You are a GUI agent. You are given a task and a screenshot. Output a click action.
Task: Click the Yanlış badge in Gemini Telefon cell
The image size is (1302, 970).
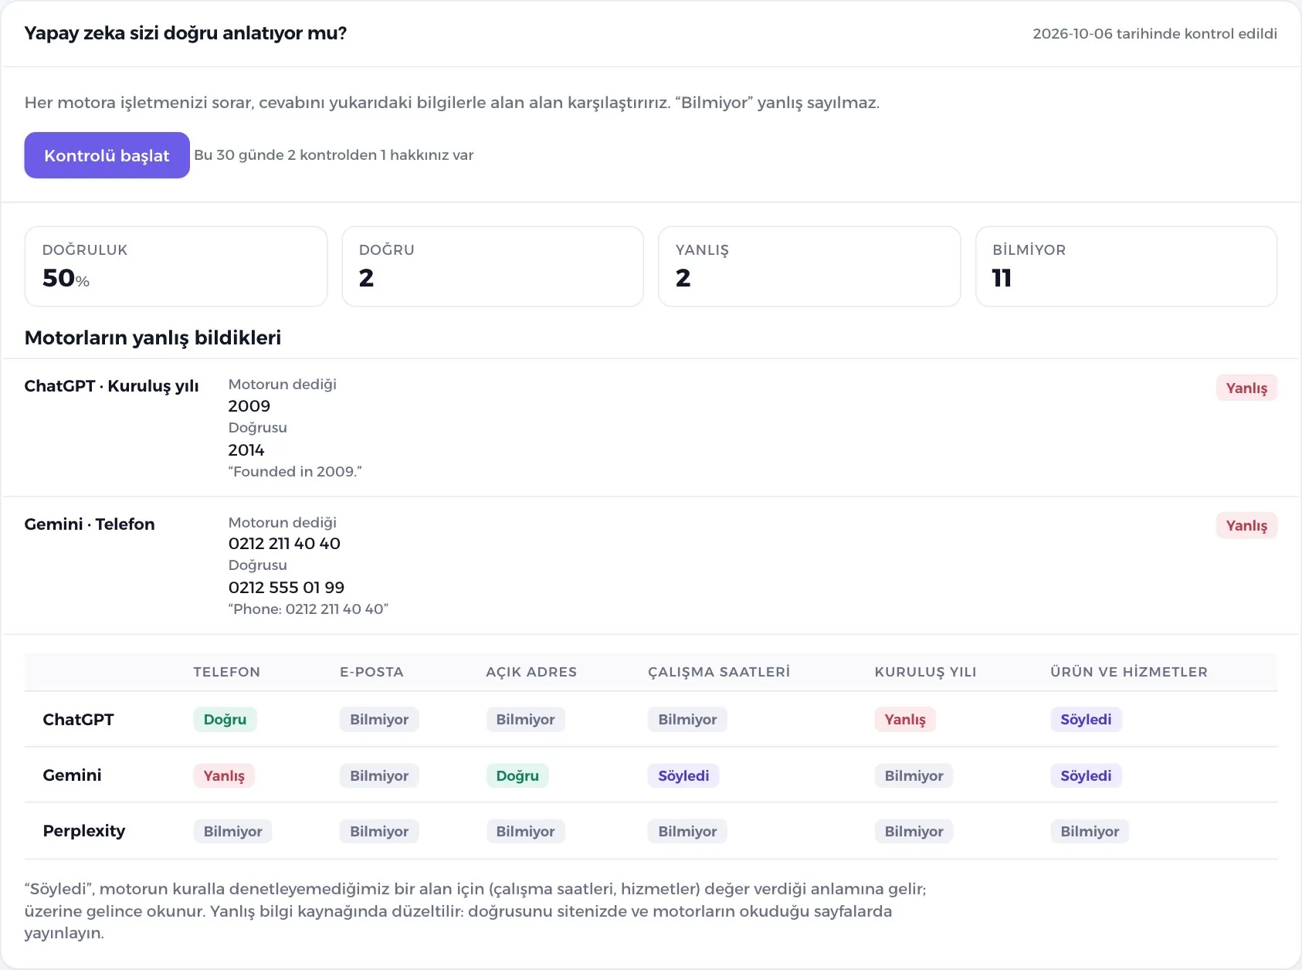224,775
